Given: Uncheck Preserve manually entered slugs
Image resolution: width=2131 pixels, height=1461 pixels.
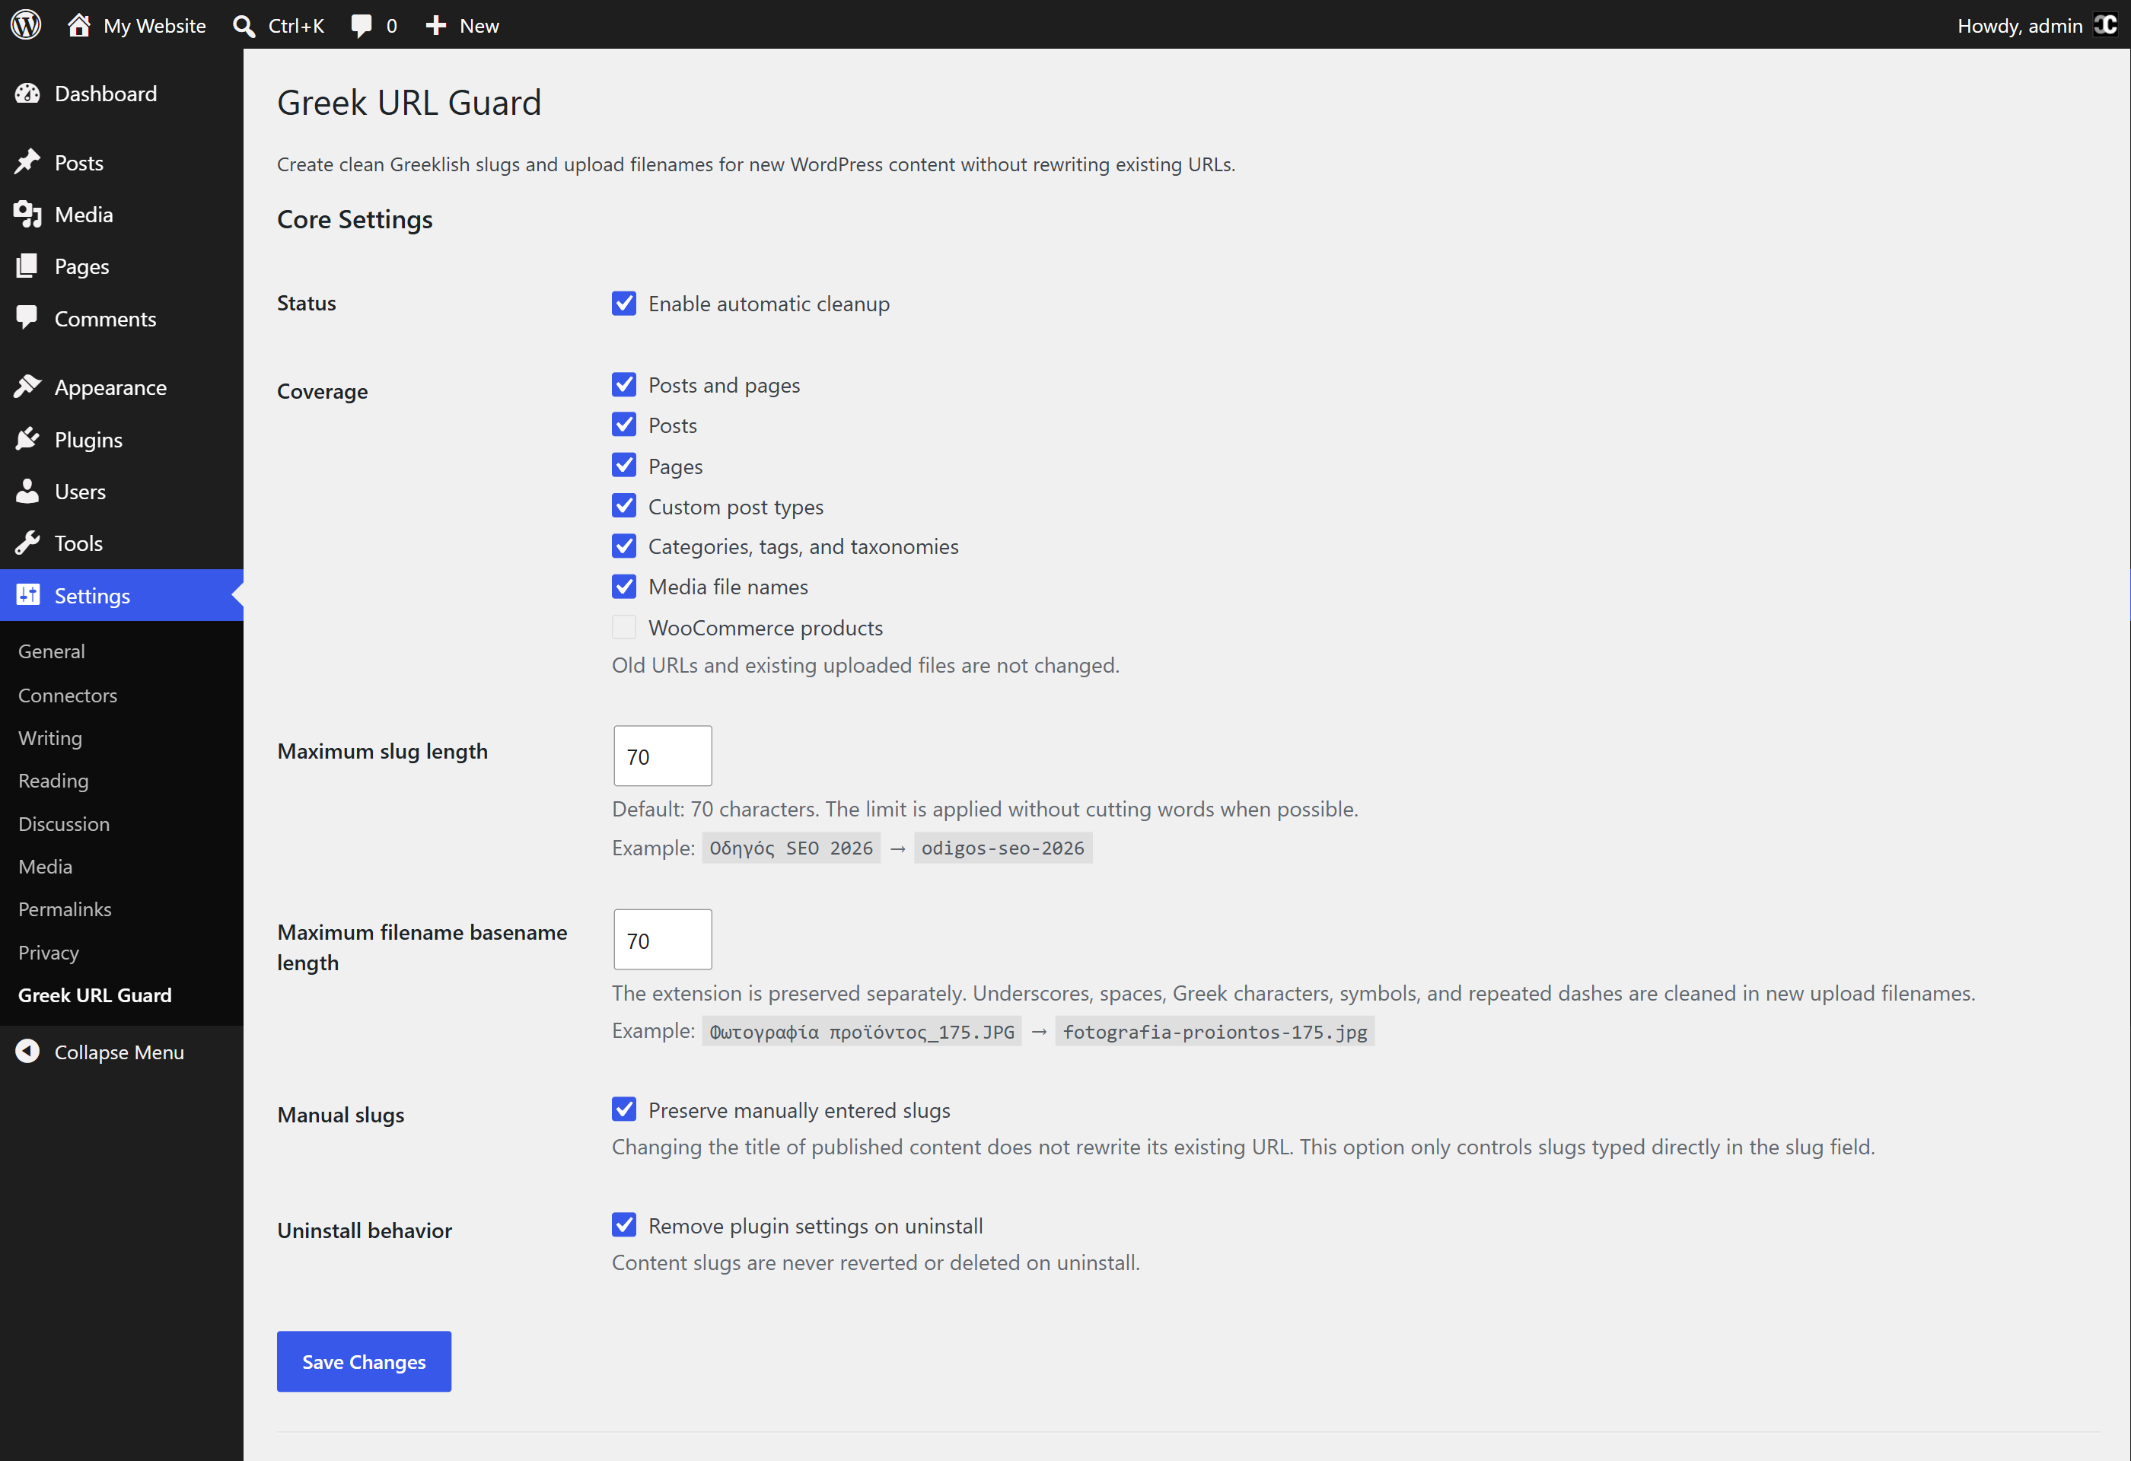Looking at the screenshot, I should pyautogui.click(x=624, y=1110).
